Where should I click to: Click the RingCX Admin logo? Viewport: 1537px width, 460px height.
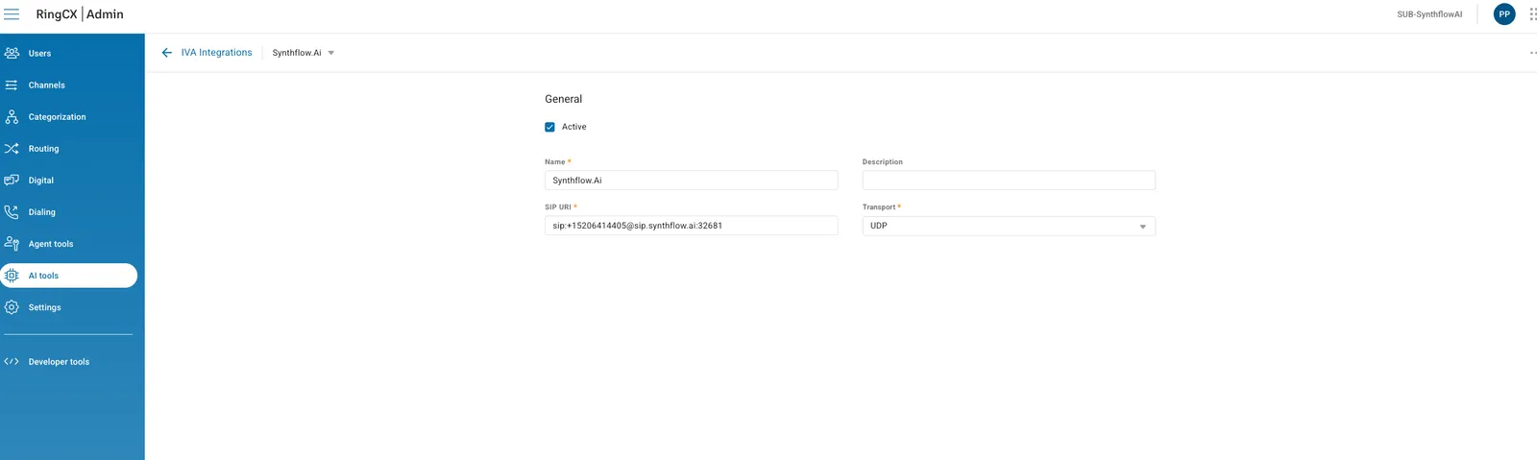[x=80, y=14]
